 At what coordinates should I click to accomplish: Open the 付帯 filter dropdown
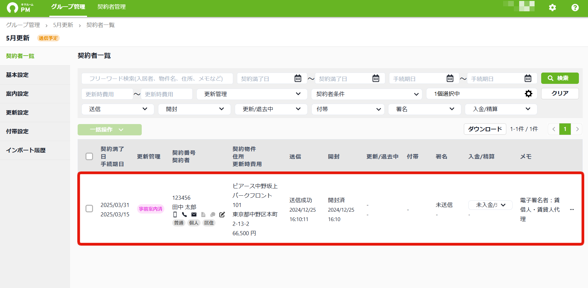click(x=348, y=109)
